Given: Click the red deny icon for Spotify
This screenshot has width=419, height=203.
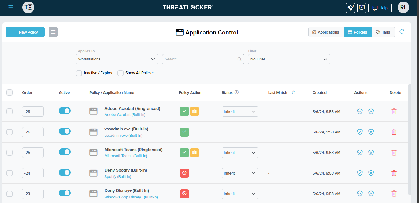Looking at the screenshot, I should tap(184, 173).
